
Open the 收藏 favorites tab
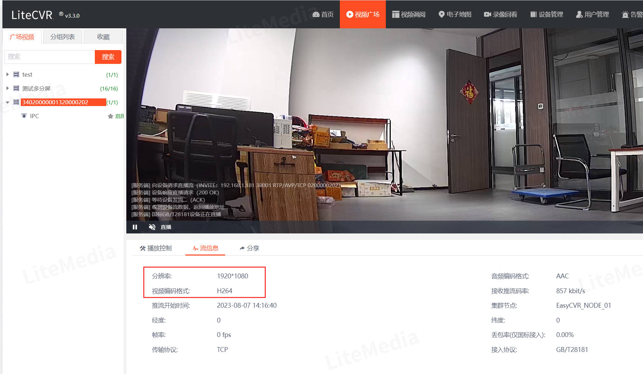coord(103,36)
